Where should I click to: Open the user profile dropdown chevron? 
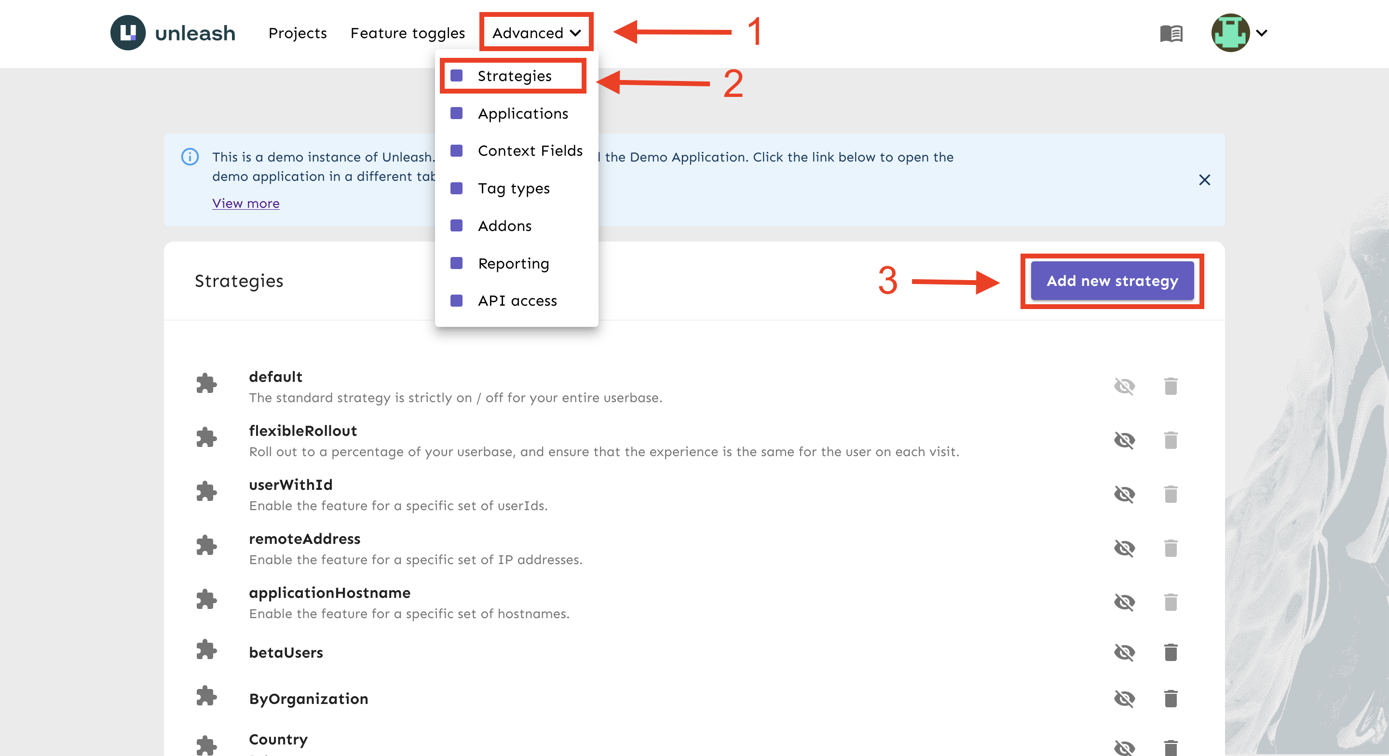pos(1262,33)
